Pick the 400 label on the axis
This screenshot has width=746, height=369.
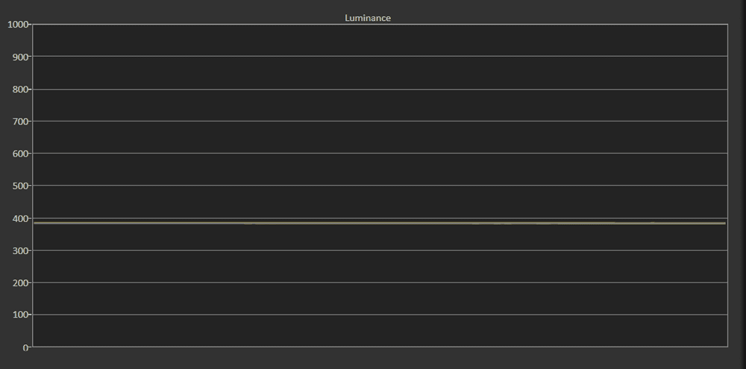[x=19, y=218]
